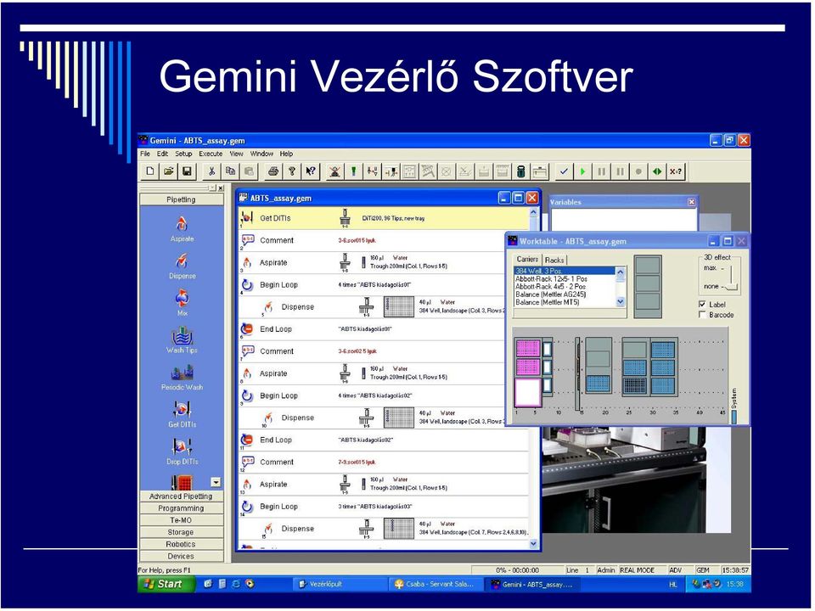Open the Te-MO command section
The height and width of the screenshot is (611, 815).
coord(181,520)
